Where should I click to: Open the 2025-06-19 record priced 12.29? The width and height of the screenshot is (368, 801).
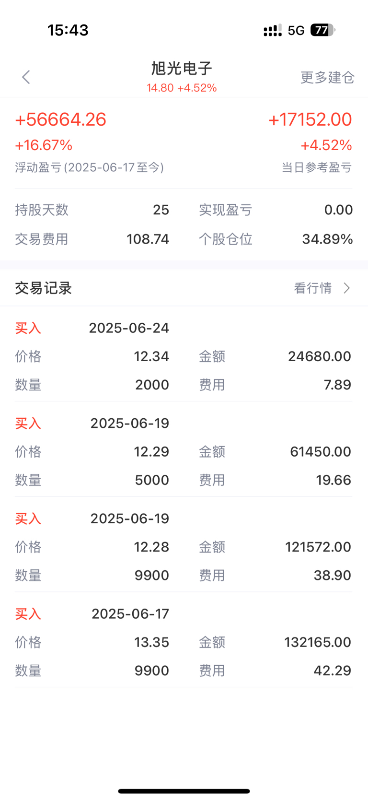(x=184, y=450)
